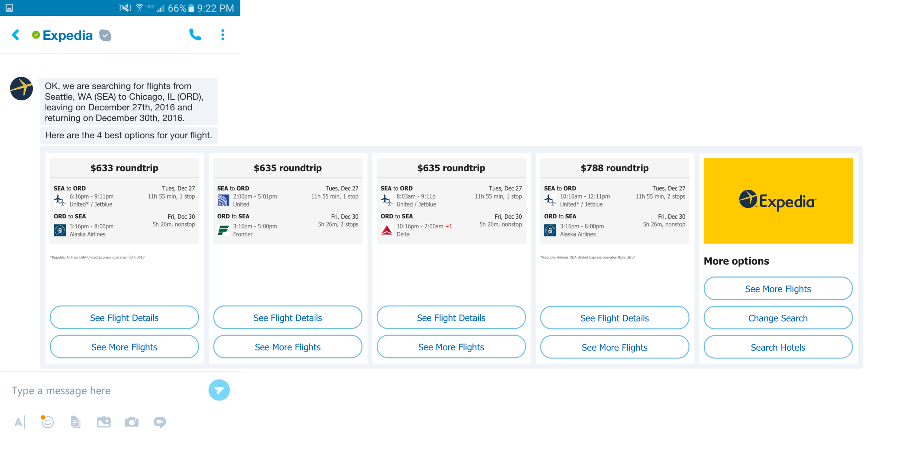Viewport: 919px width, 464px height.
Task: Open the emoticon picker
Action: click(47, 422)
